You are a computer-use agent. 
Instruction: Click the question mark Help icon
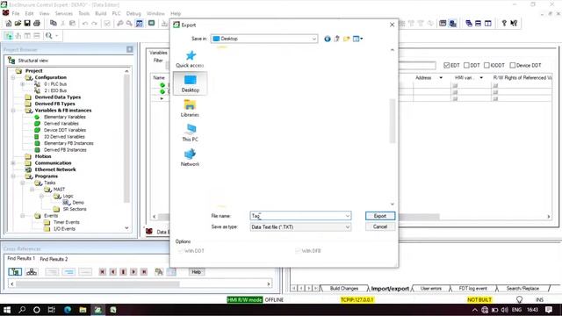click(504, 24)
